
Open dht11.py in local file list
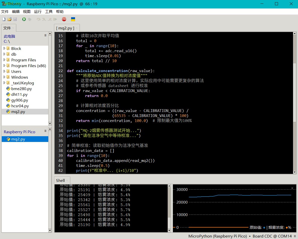19,94
